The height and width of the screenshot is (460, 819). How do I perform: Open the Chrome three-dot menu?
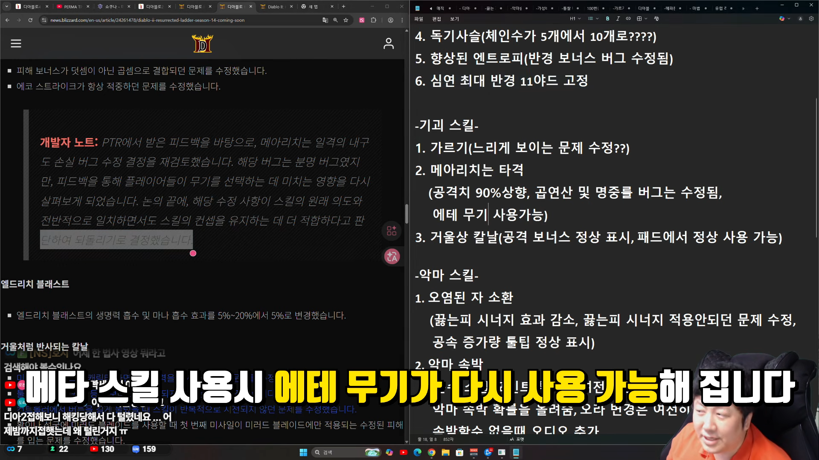pyautogui.click(x=402, y=20)
